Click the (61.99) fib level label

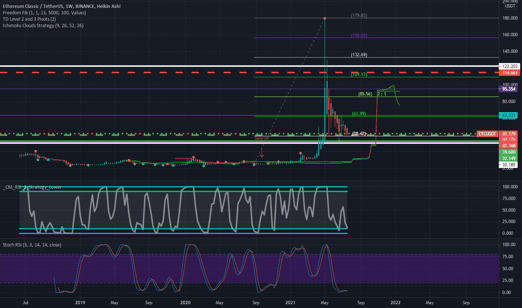point(359,114)
